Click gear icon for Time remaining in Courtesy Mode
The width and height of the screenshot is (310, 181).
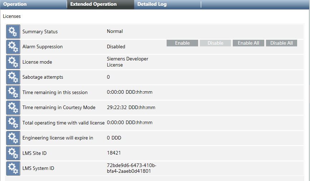(x=13, y=107)
